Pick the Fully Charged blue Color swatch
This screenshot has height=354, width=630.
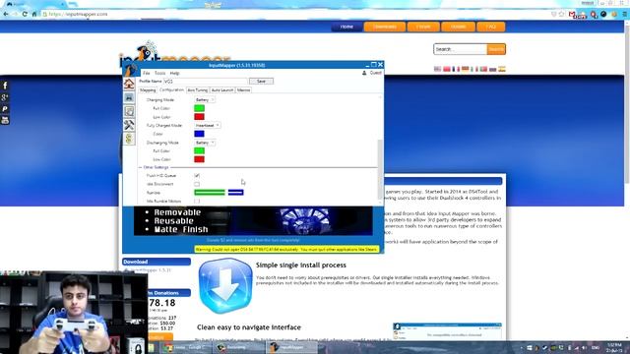[x=199, y=134]
